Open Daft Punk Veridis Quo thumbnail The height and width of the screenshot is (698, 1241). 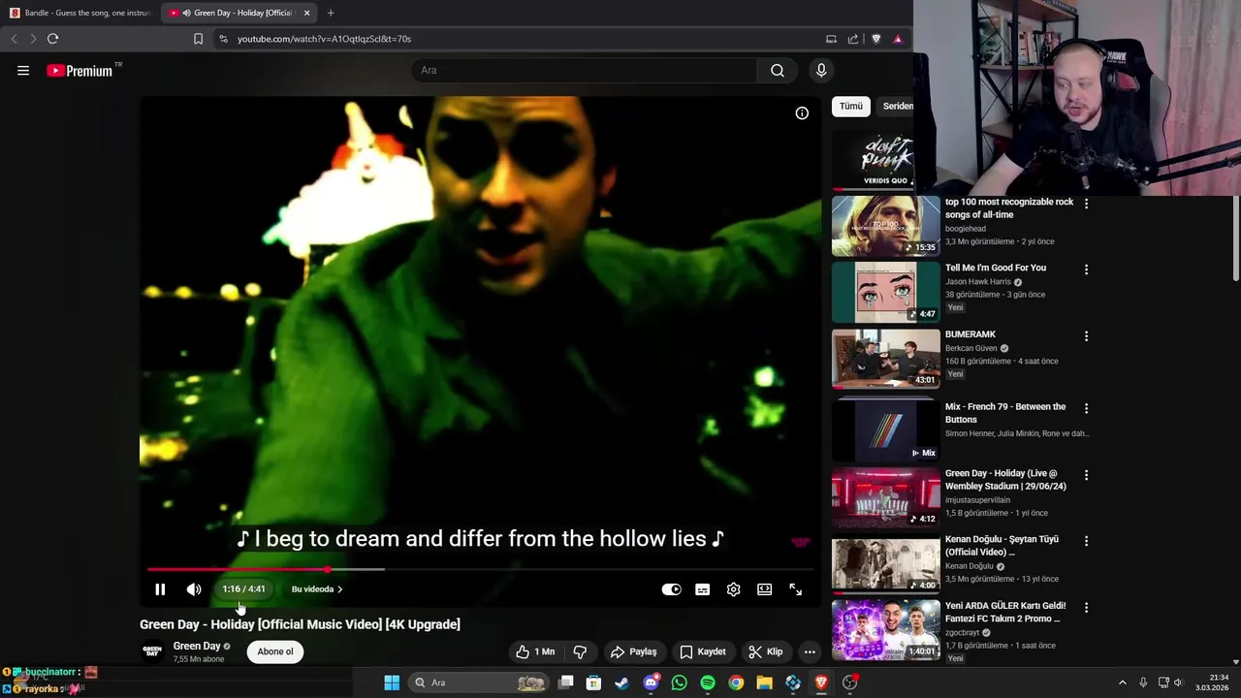point(873,159)
